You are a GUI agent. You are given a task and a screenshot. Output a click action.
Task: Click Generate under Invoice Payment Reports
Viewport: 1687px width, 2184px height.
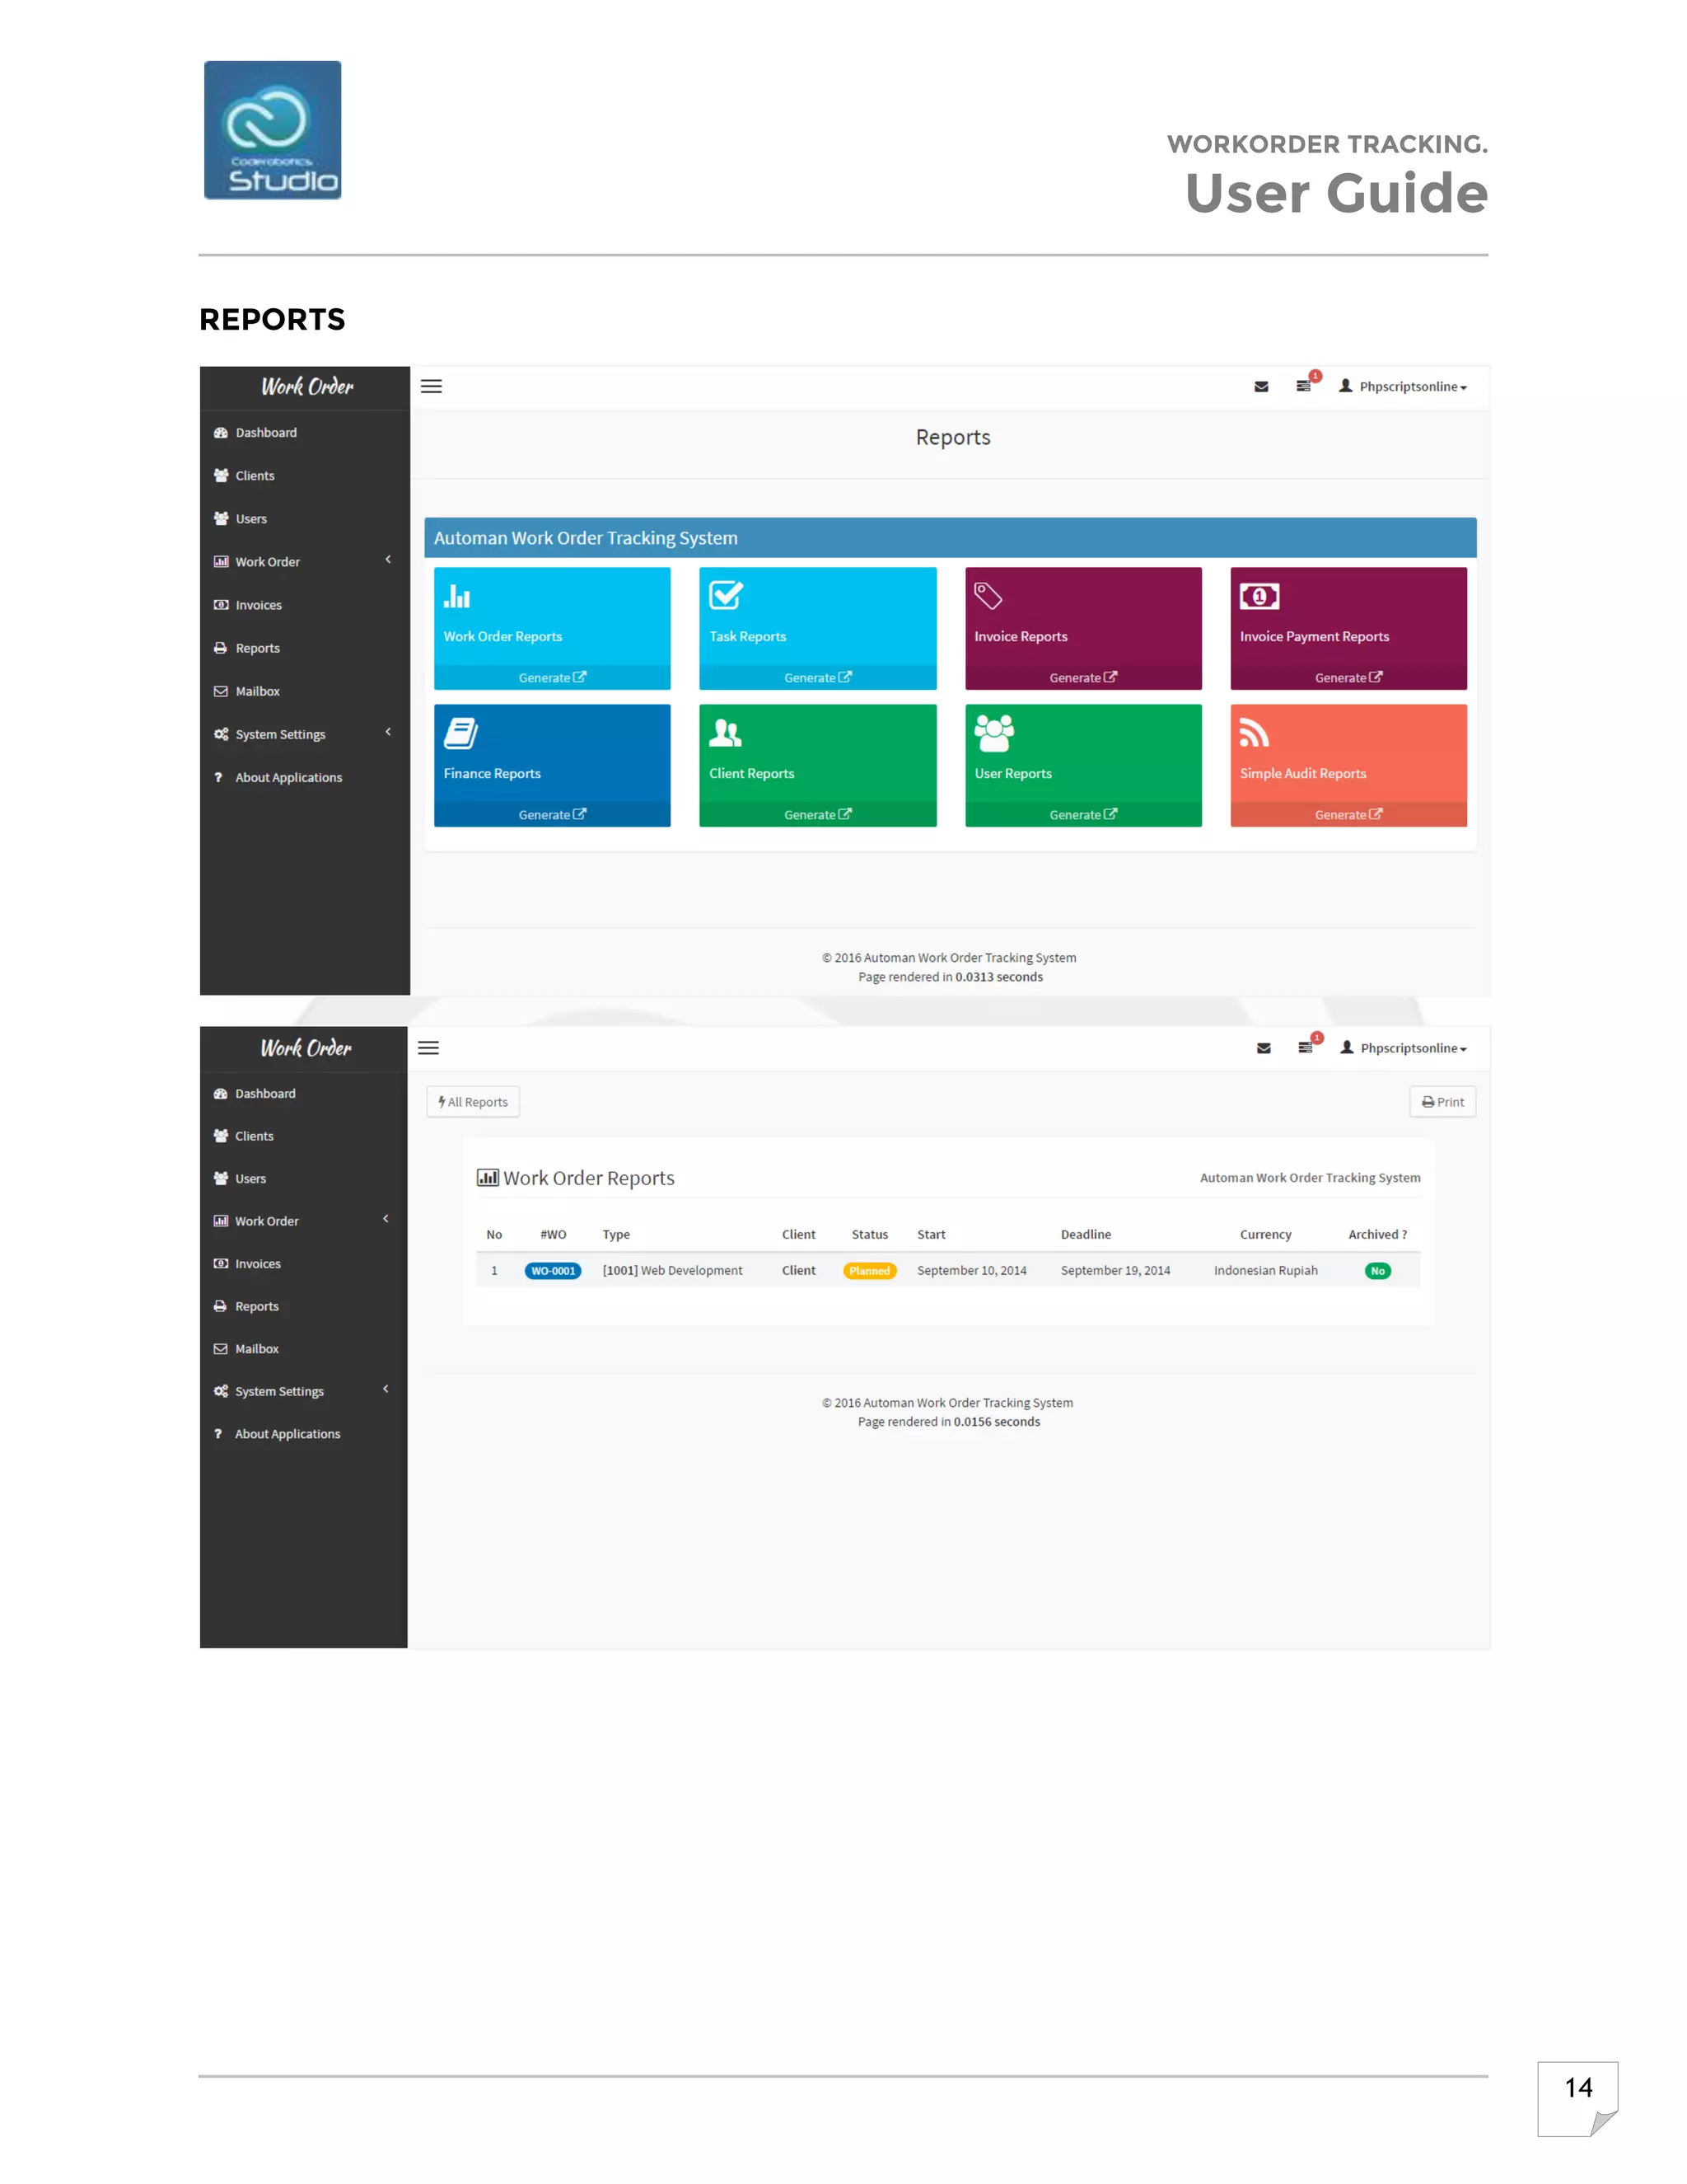[x=1348, y=678]
